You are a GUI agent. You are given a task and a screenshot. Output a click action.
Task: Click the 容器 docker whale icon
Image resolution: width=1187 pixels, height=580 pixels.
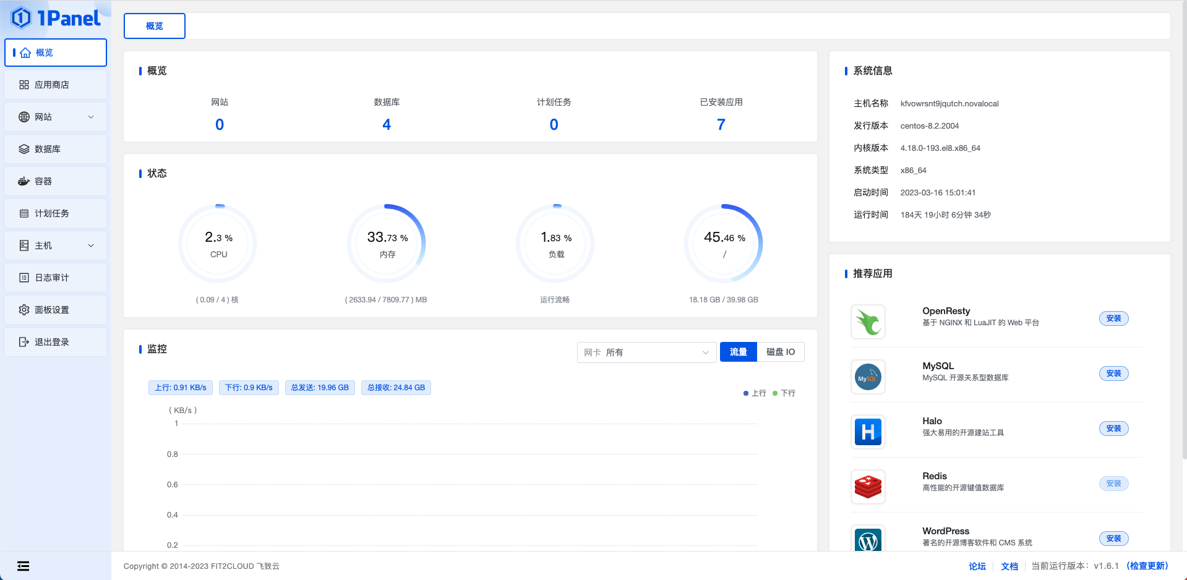point(24,181)
